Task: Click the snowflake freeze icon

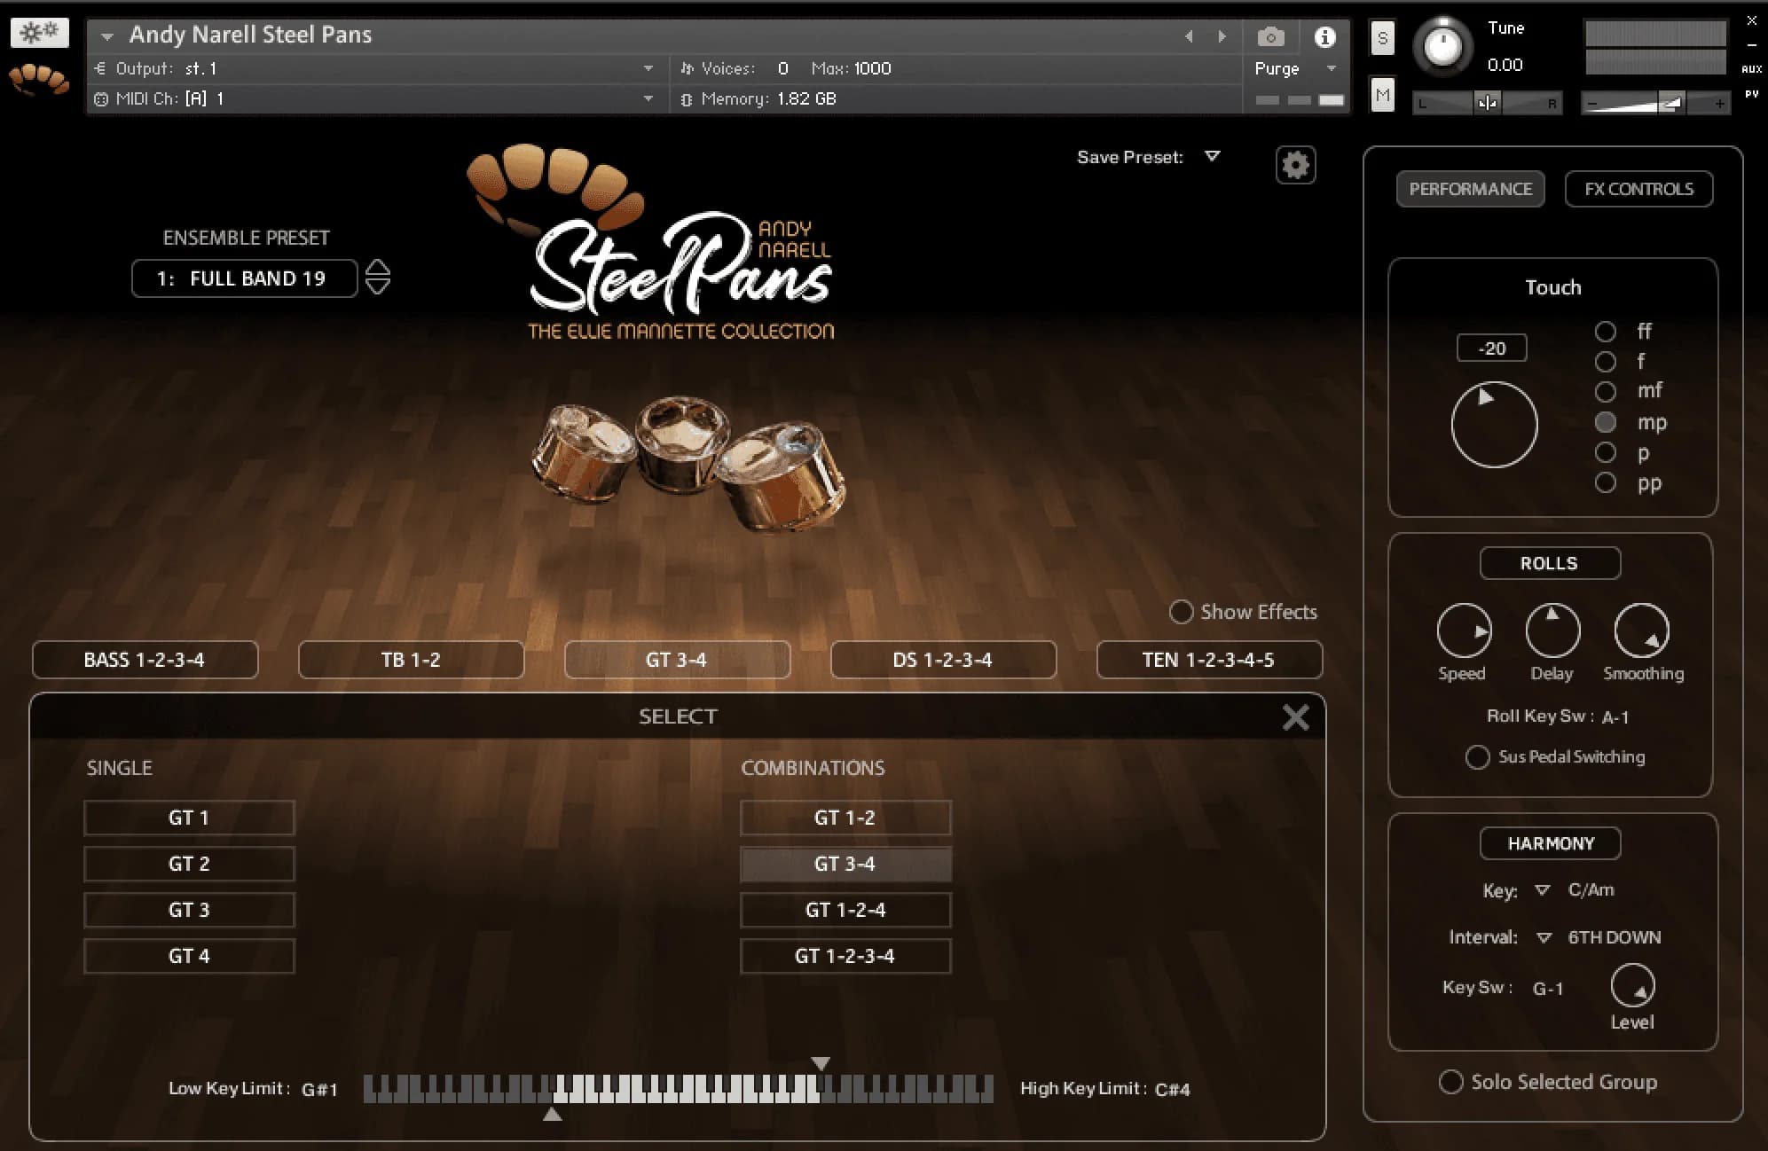Action: [x=39, y=34]
